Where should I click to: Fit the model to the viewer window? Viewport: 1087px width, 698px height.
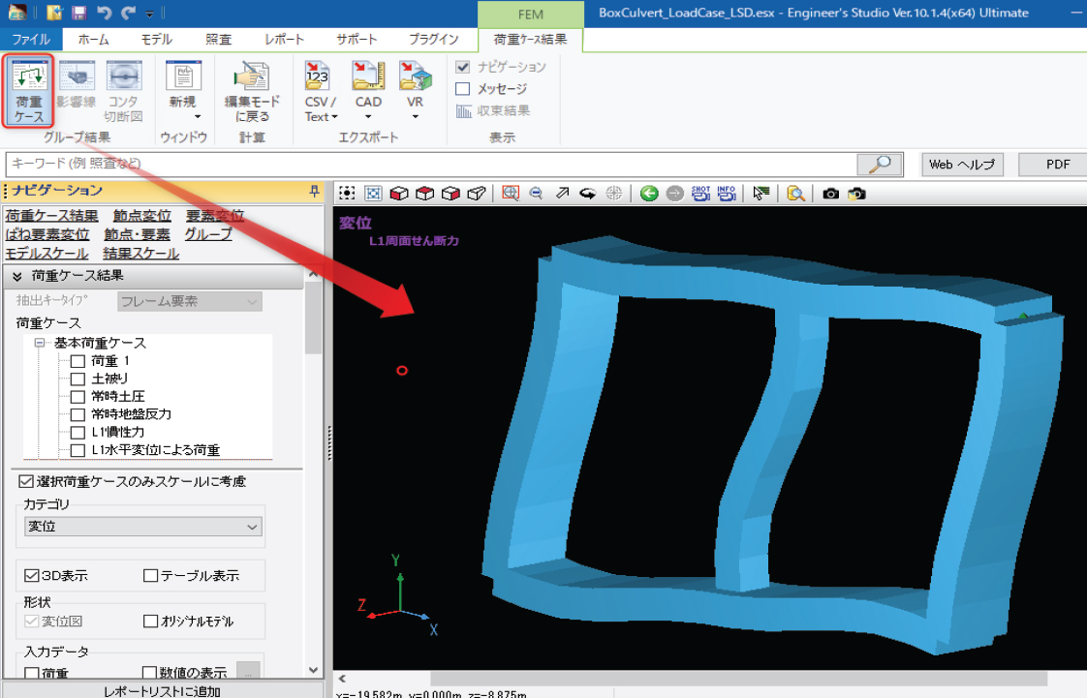click(373, 194)
